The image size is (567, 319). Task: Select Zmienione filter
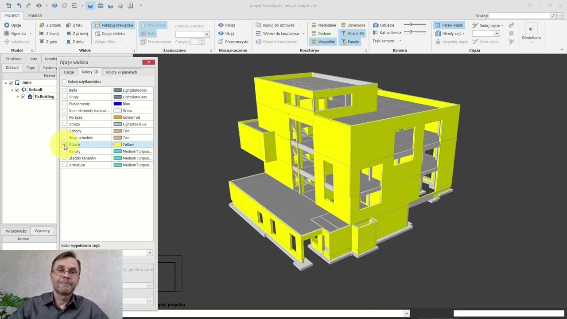click(353, 25)
